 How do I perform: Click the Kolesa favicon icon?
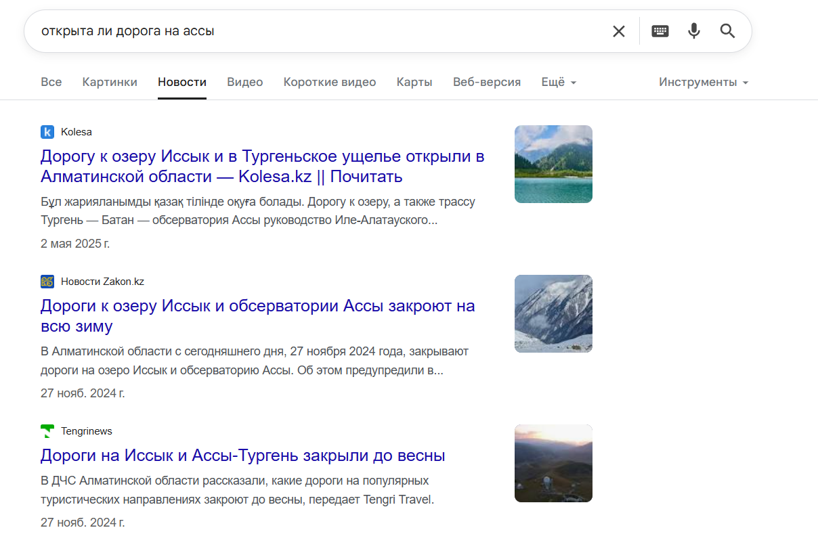click(47, 132)
